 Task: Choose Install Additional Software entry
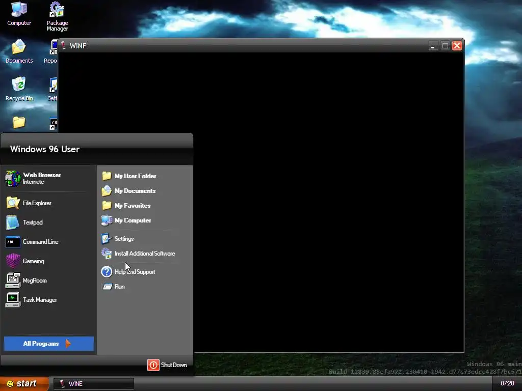coord(145,254)
